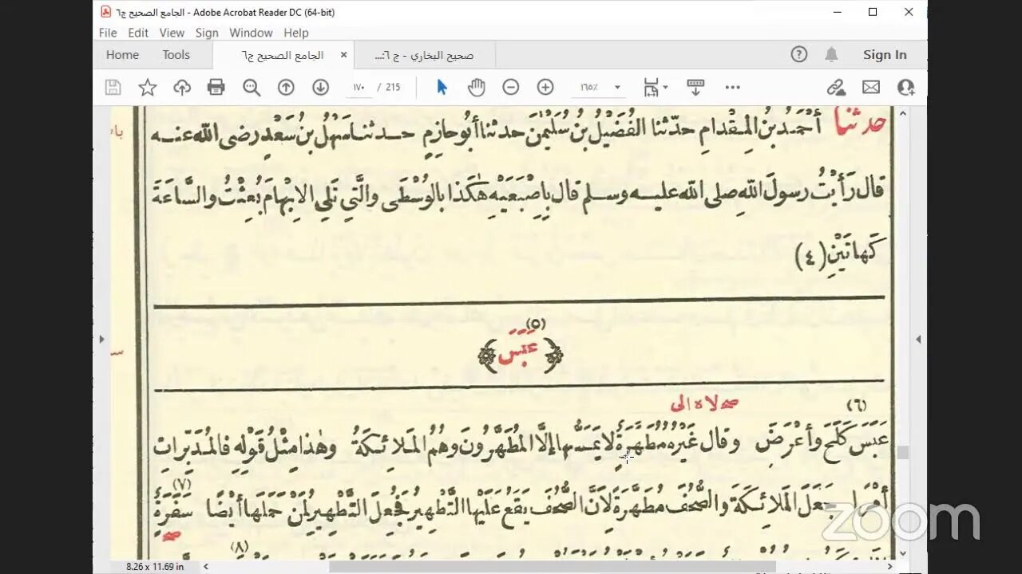Share a link with the link icon

point(836,88)
